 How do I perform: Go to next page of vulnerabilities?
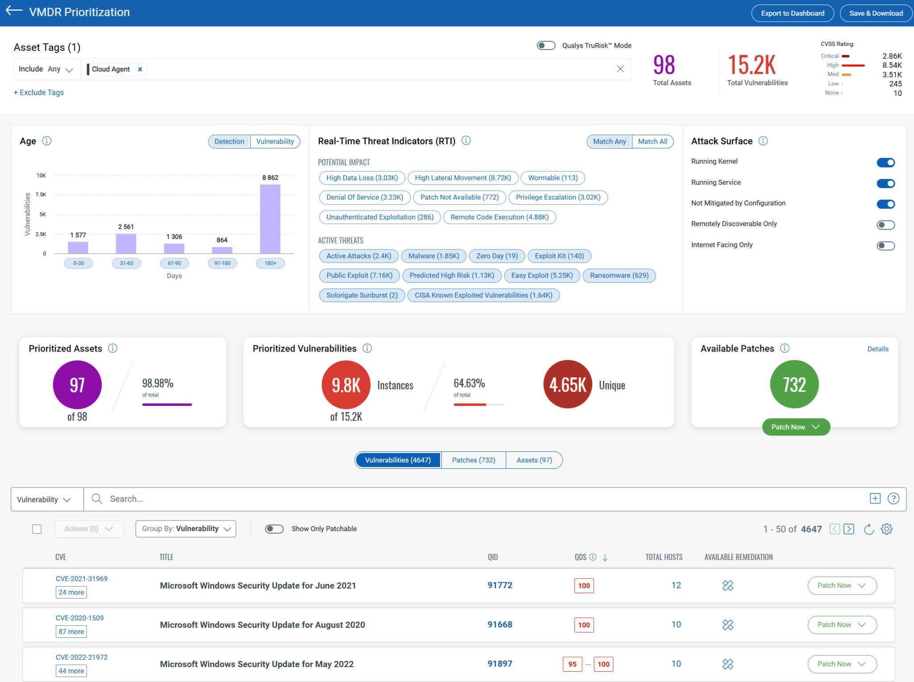(849, 529)
